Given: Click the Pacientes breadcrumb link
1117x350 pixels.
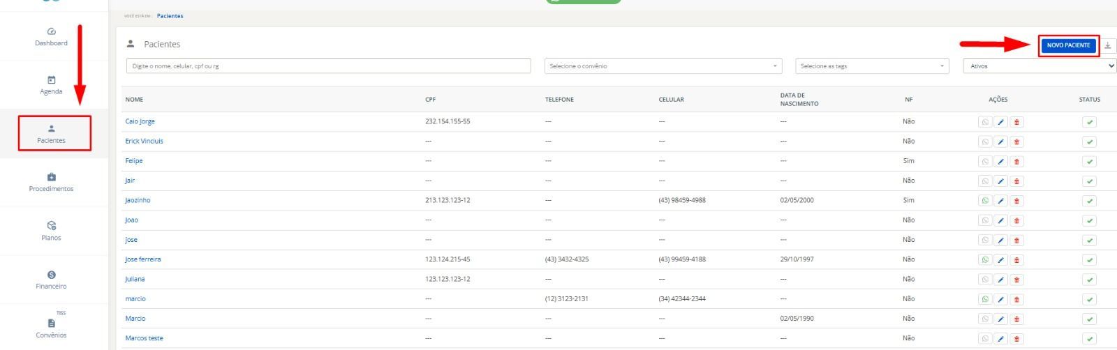Looking at the screenshot, I should click(x=170, y=16).
